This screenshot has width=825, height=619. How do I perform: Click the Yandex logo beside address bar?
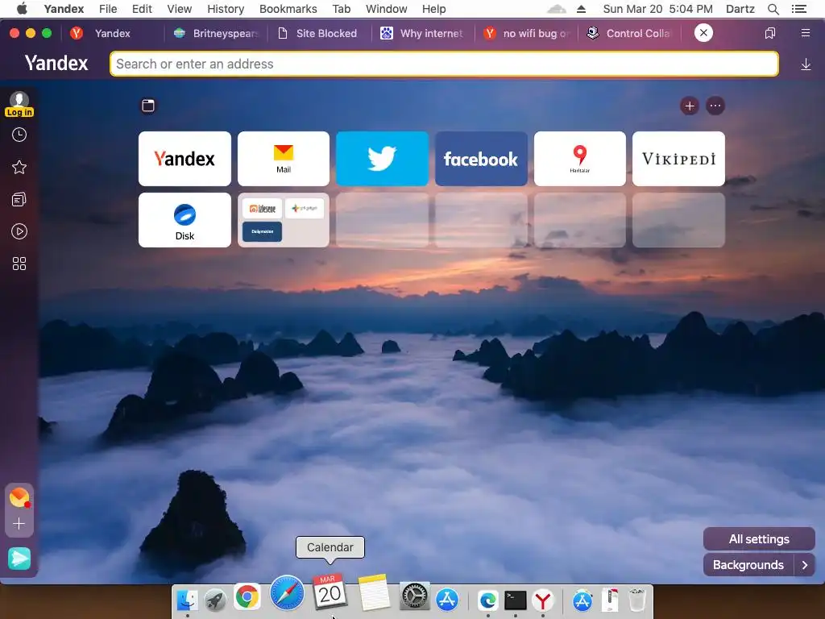(x=56, y=64)
